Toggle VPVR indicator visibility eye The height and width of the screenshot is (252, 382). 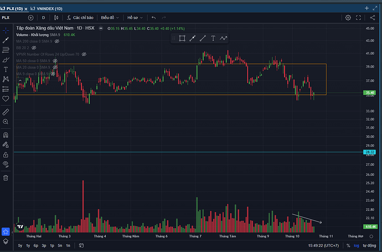(x=85, y=54)
